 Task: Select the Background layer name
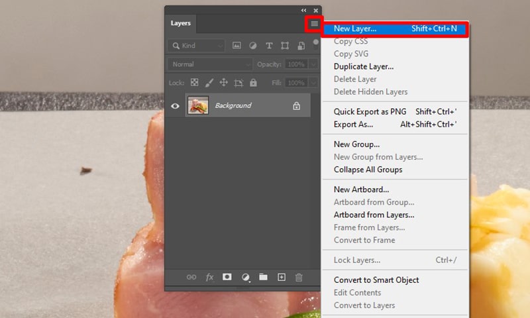[233, 105]
